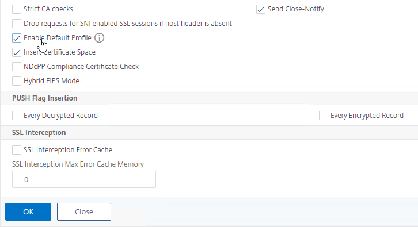The width and height of the screenshot is (418, 227).
Task: Select the PUSH Flag Insertion section header
Action: (45, 98)
